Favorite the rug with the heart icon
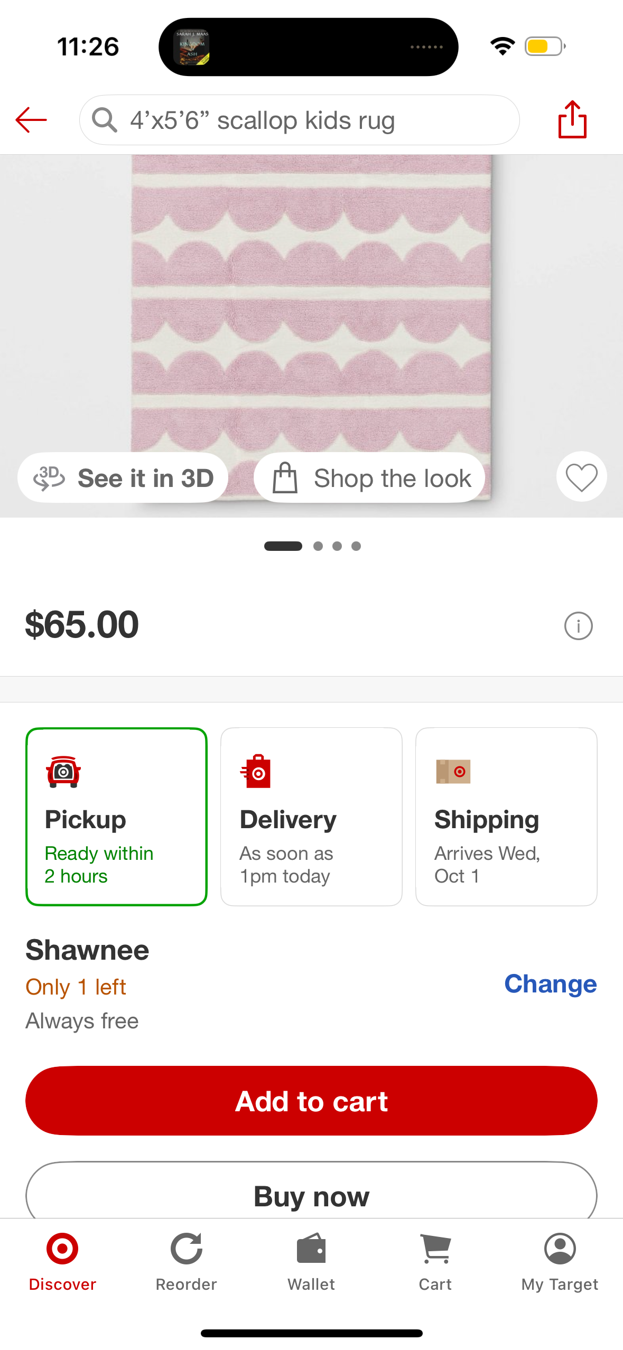The height and width of the screenshot is (1350, 623). click(581, 477)
